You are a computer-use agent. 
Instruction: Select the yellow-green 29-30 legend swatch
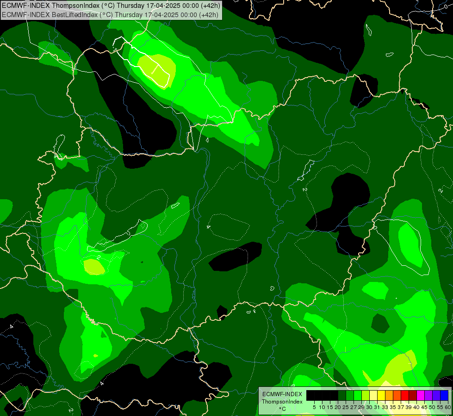[x=366, y=395]
